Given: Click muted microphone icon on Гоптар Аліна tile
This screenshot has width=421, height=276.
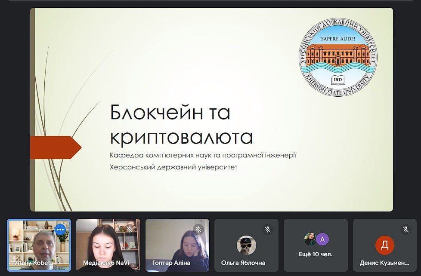Looking at the screenshot, I should click(x=198, y=230).
